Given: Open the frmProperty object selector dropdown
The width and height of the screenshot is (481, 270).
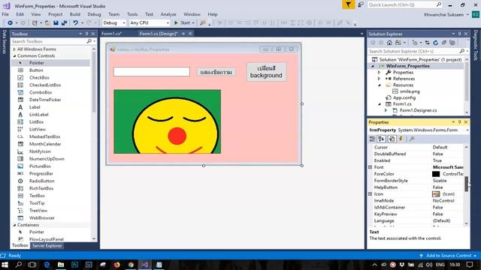Looking at the screenshot, I should (467, 130).
